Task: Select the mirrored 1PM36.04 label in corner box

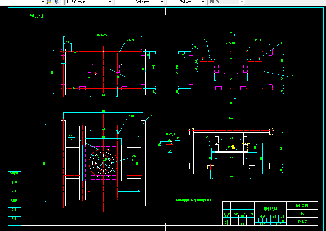Action: (x=37, y=16)
